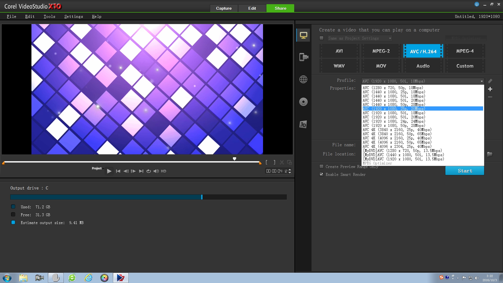Enable Create Preview Range Only
The image size is (503, 283).
pos(321,167)
